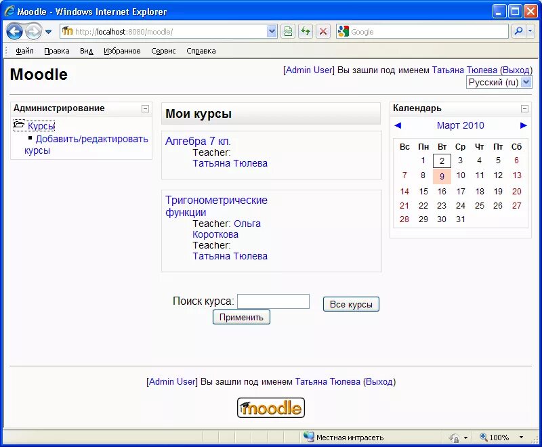Open Татьяна Тюлева under Тригонометрические функции
Screen dimensions: 542x447
(x=230, y=256)
